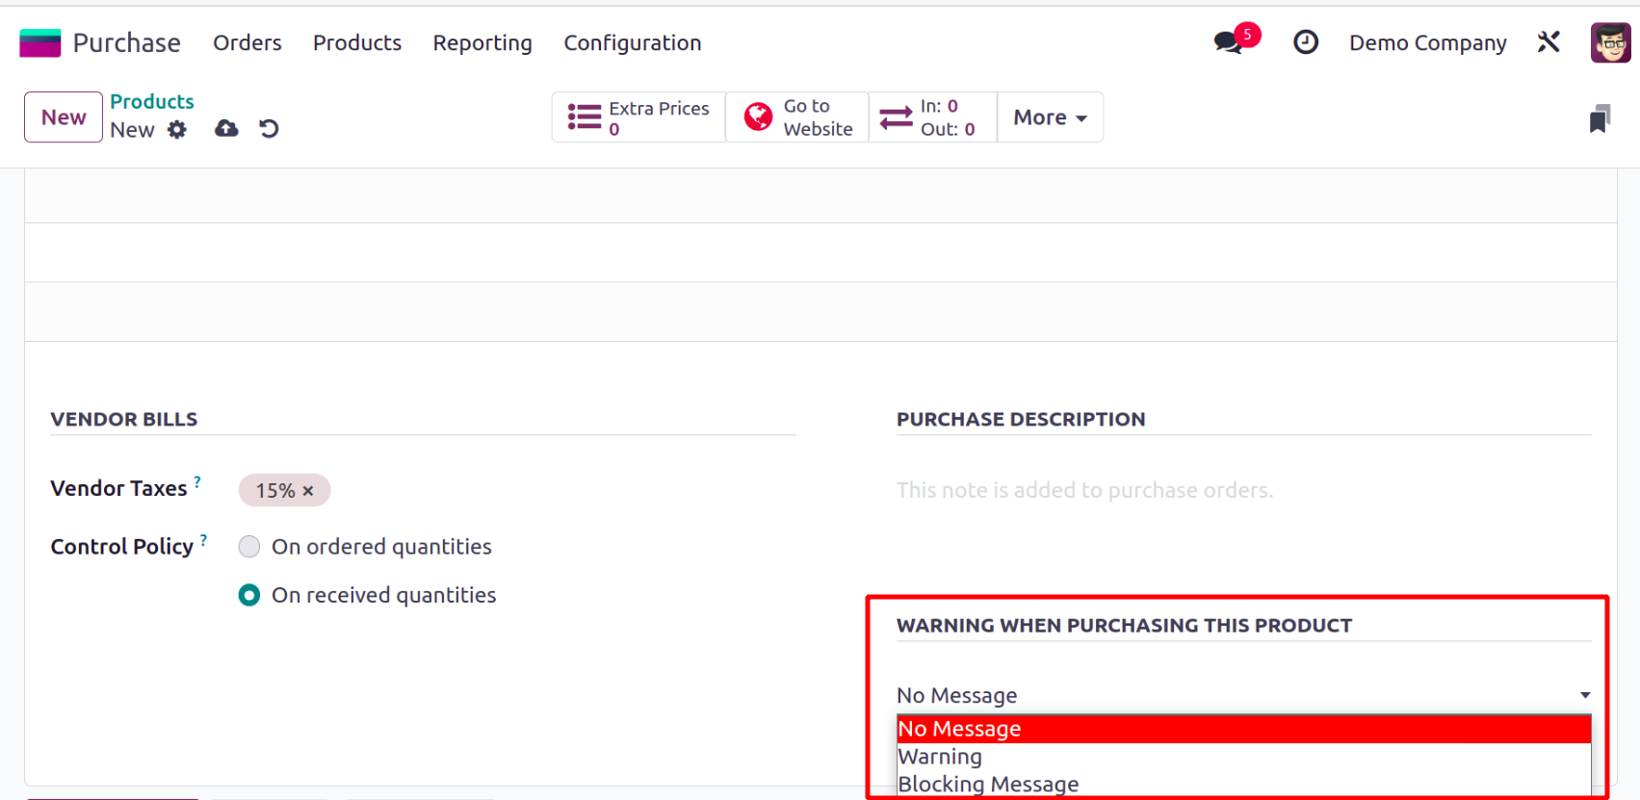Click the Purchase app logo icon
1640x800 pixels.
point(40,43)
